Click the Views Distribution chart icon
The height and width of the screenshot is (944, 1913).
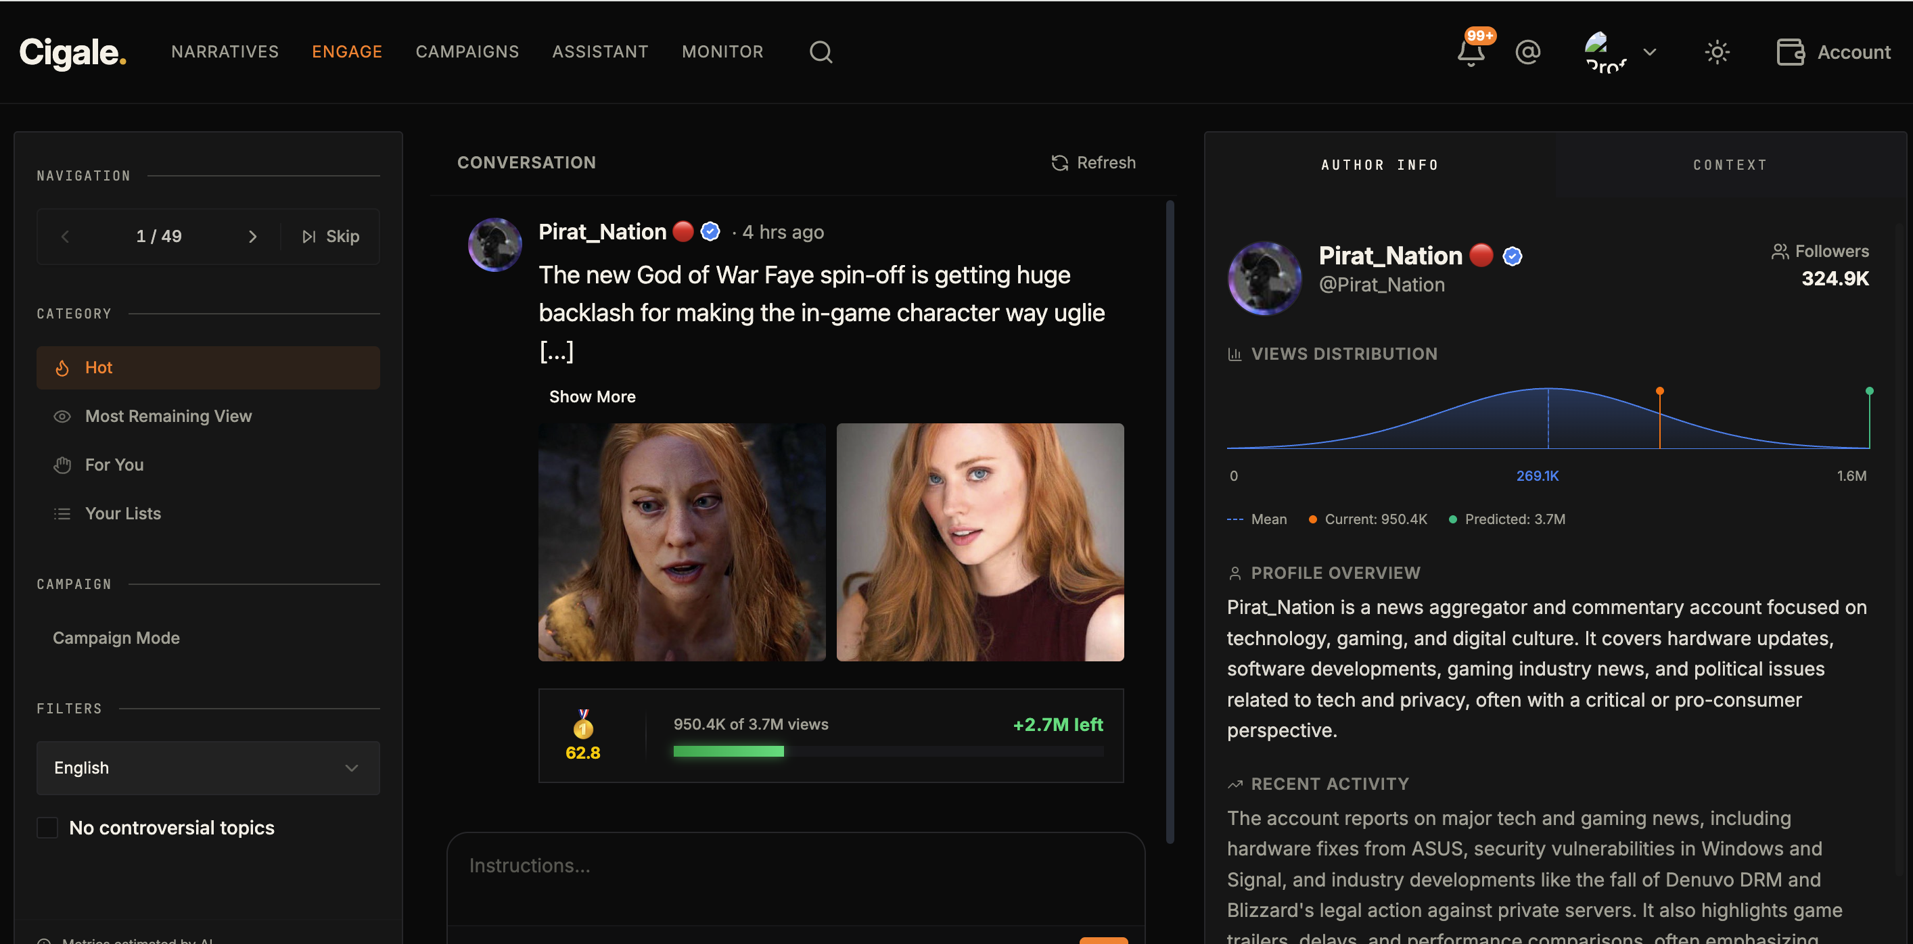click(x=1235, y=355)
